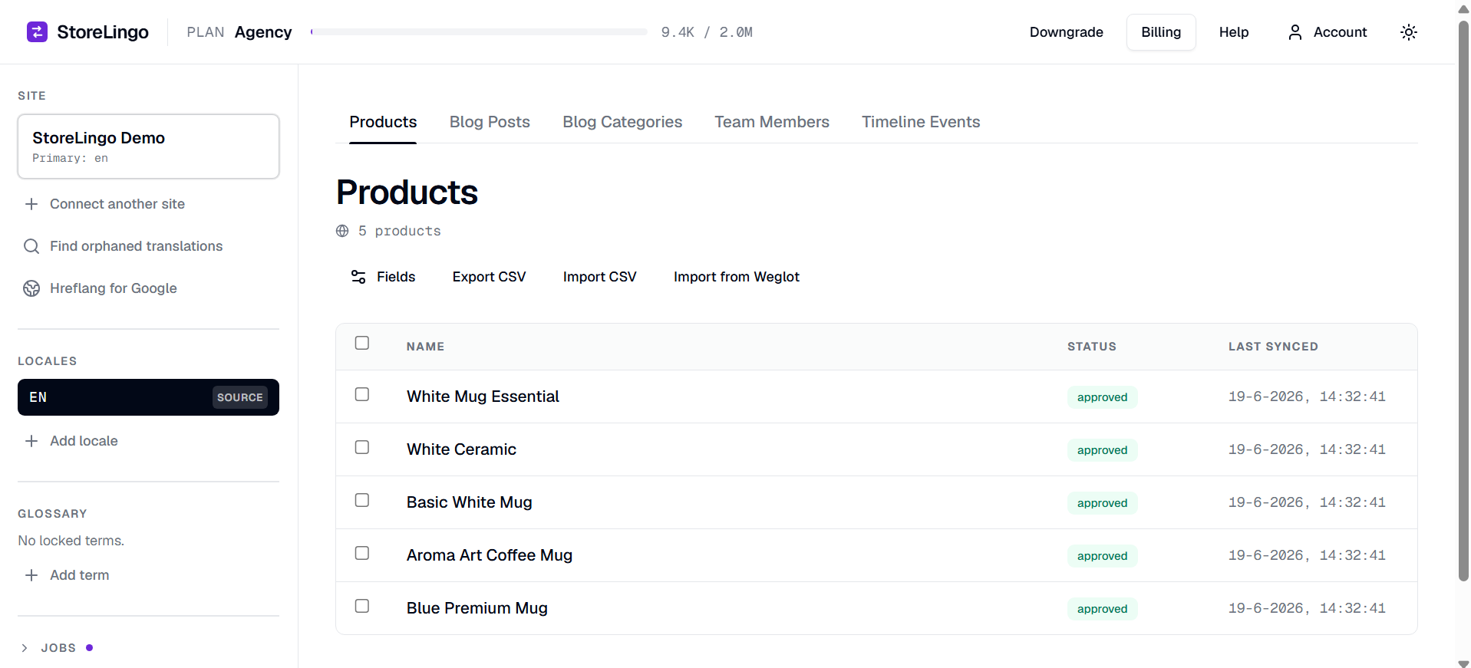The width and height of the screenshot is (1471, 668).
Task: Click the Agency plan label
Action: click(x=263, y=32)
